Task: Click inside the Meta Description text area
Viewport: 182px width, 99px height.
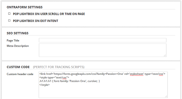Action: tap(103, 50)
